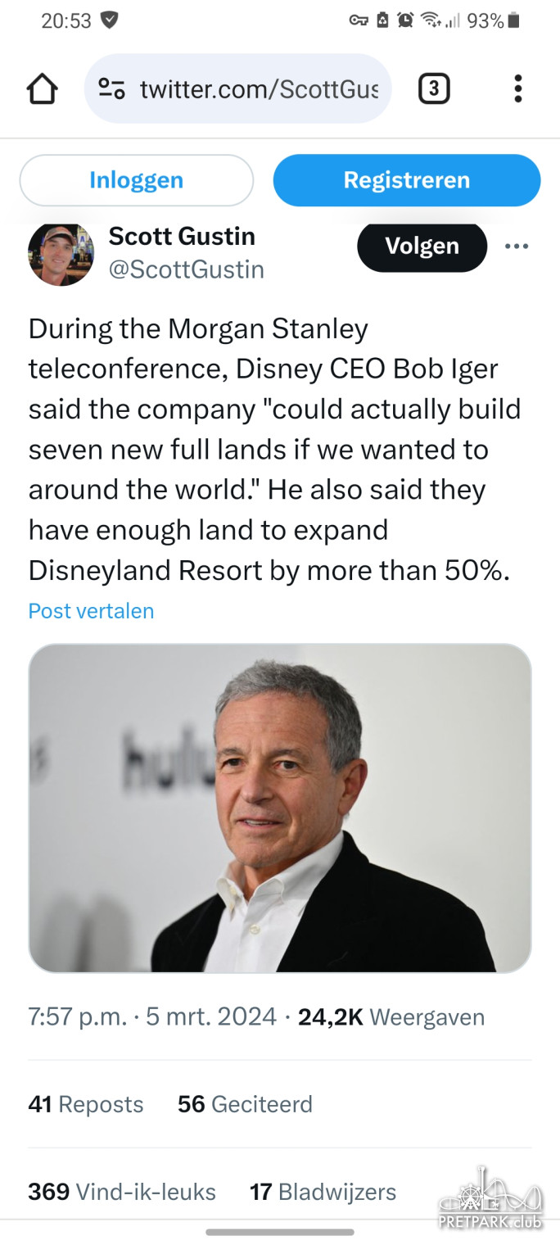The width and height of the screenshot is (560, 1245).
Task: Show the 369 Vind-ik-leuks likes
Action: pyautogui.click(x=122, y=1192)
